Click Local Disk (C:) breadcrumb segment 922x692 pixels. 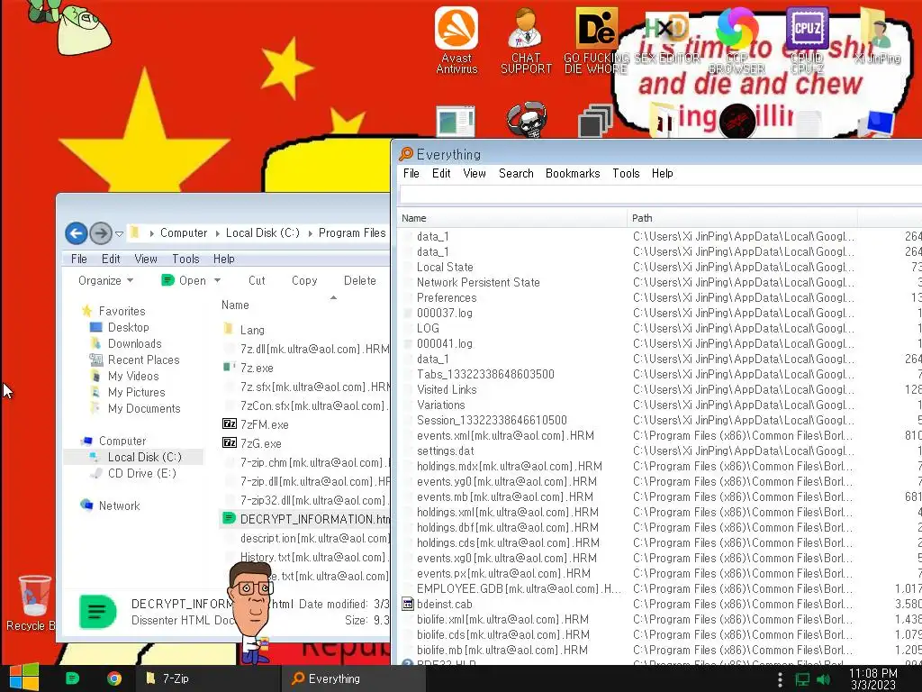click(x=263, y=233)
